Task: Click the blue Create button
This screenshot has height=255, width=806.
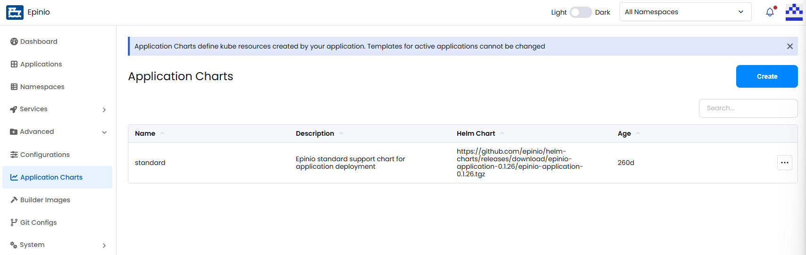Action: coord(767,76)
